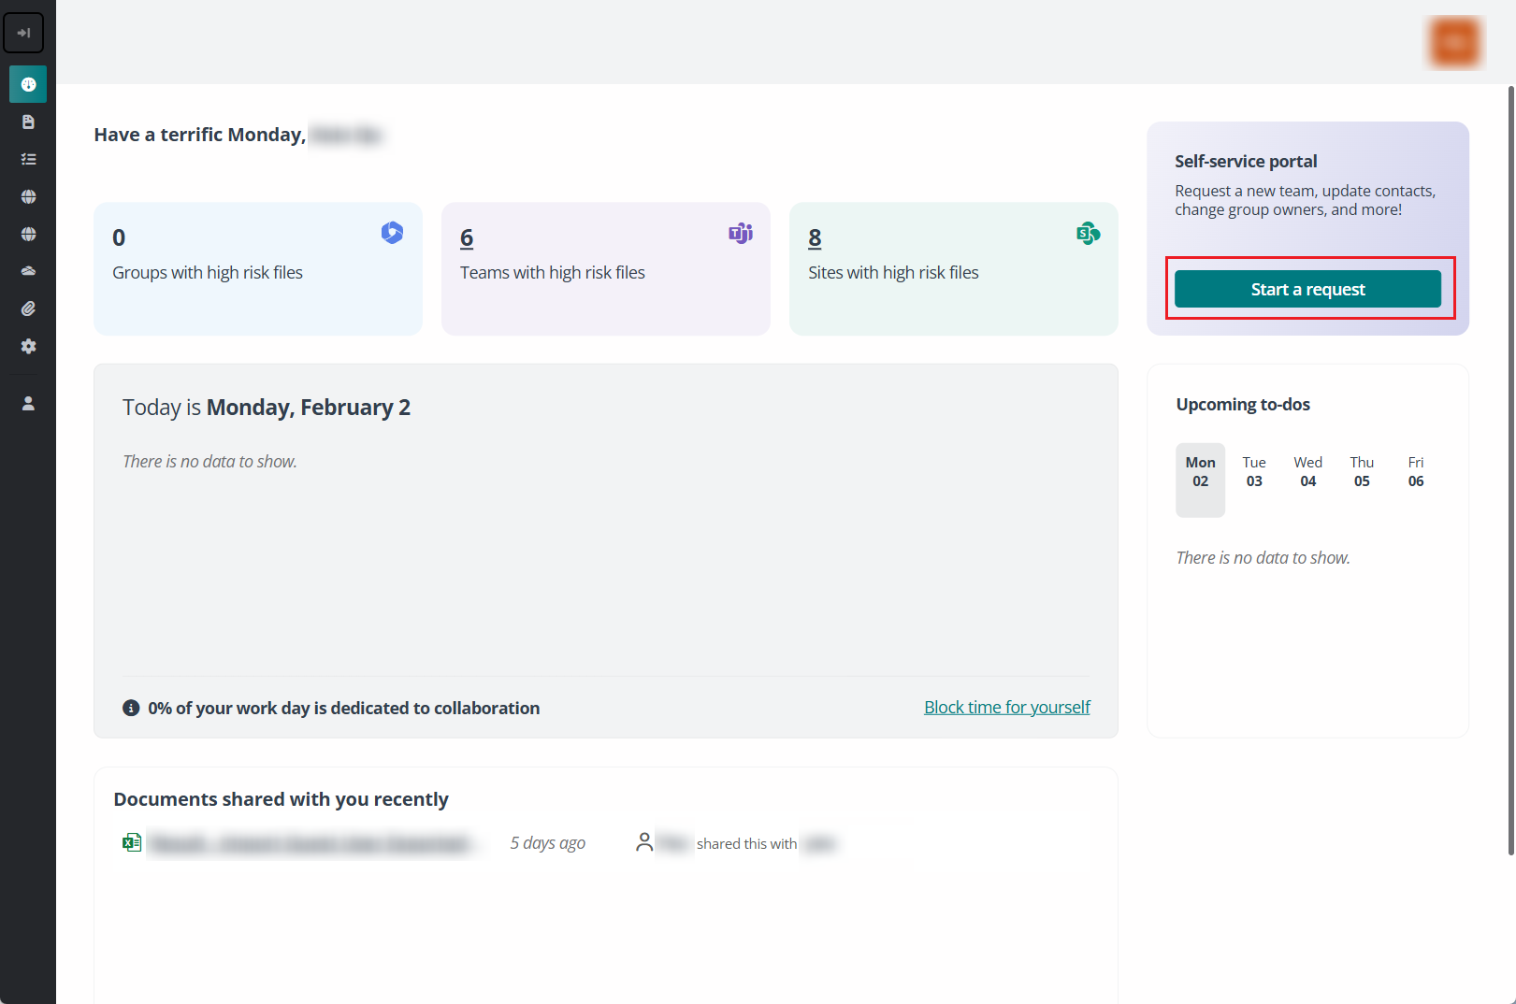
Task: Expand the collapsed sidebar navigation
Action: coord(23,33)
